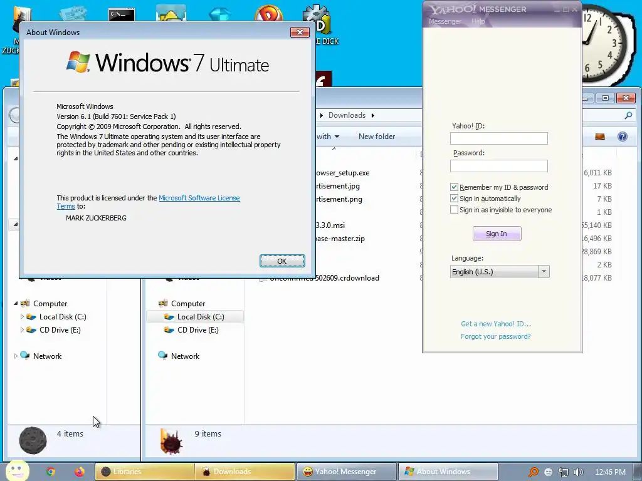642x481 pixels.
Task: Open the Messenger menu in Yahoo Messenger
Action: (x=445, y=21)
